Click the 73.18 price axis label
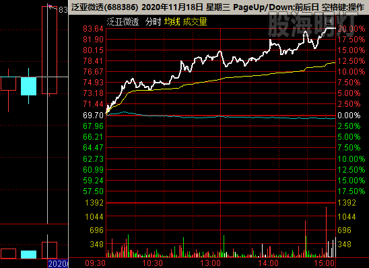Image resolution: width=369 pixels, height=268 pixels. click(x=93, y=93)
